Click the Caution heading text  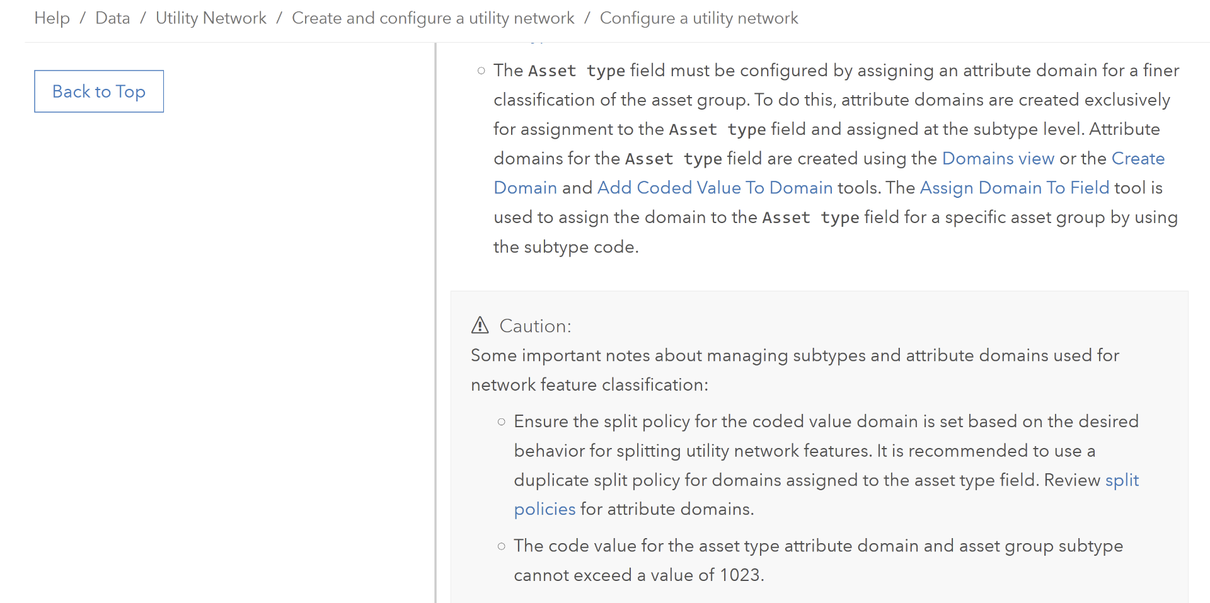(x=535, y=326)
